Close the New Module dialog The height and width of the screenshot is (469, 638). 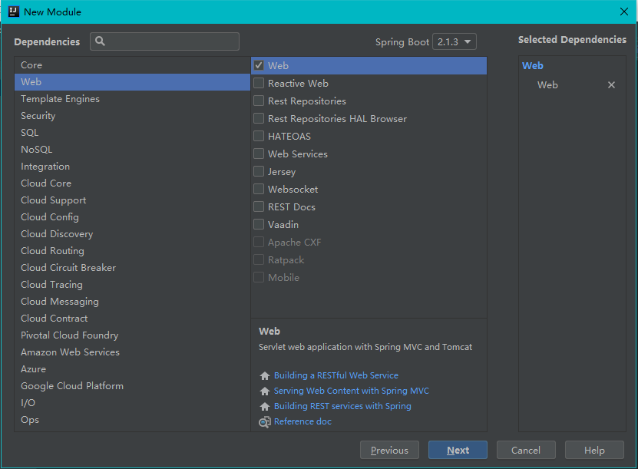pyautogui.click(x=624, y=12)
